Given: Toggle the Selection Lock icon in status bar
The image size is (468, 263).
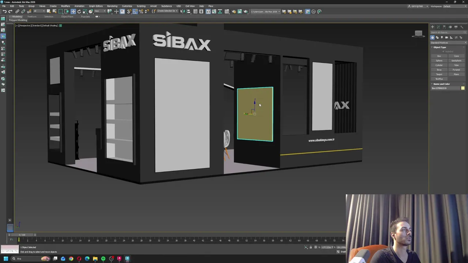Looking at the screenshot, I should tap(311, 247).
